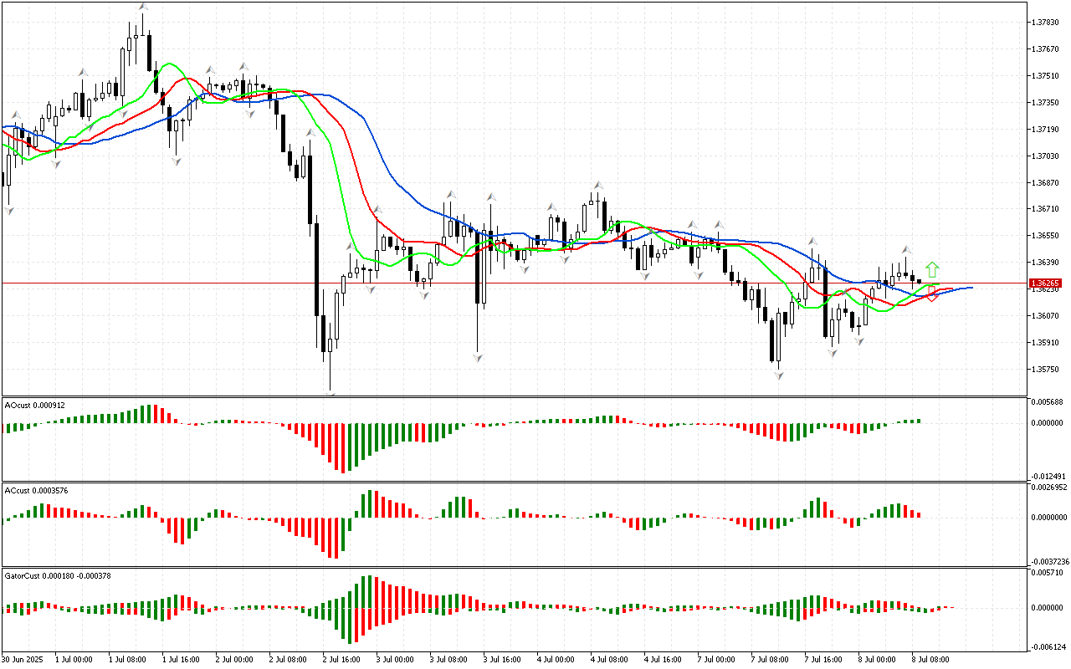Click the -0.006124 GatorCust scale value

tap(1049, 647)
